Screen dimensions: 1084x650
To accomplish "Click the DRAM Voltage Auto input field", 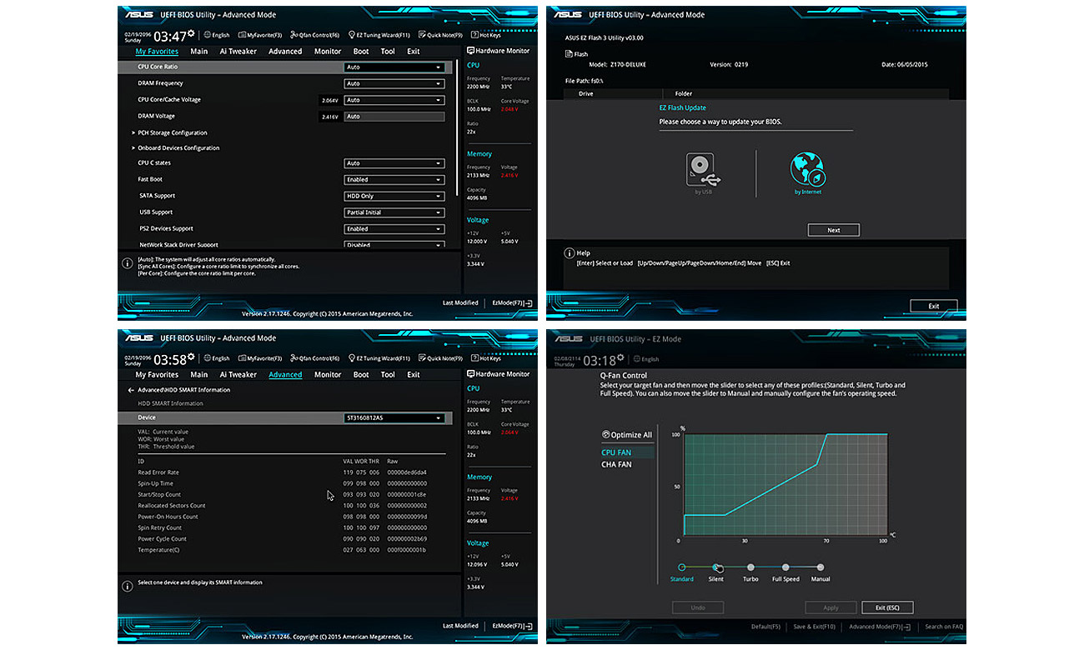I will coord(394,117).
